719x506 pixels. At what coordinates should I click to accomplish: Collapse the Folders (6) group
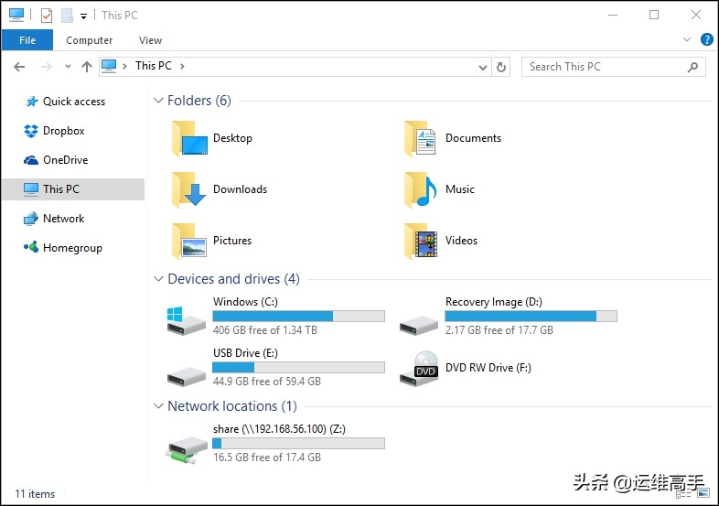(x=158, y=101)
